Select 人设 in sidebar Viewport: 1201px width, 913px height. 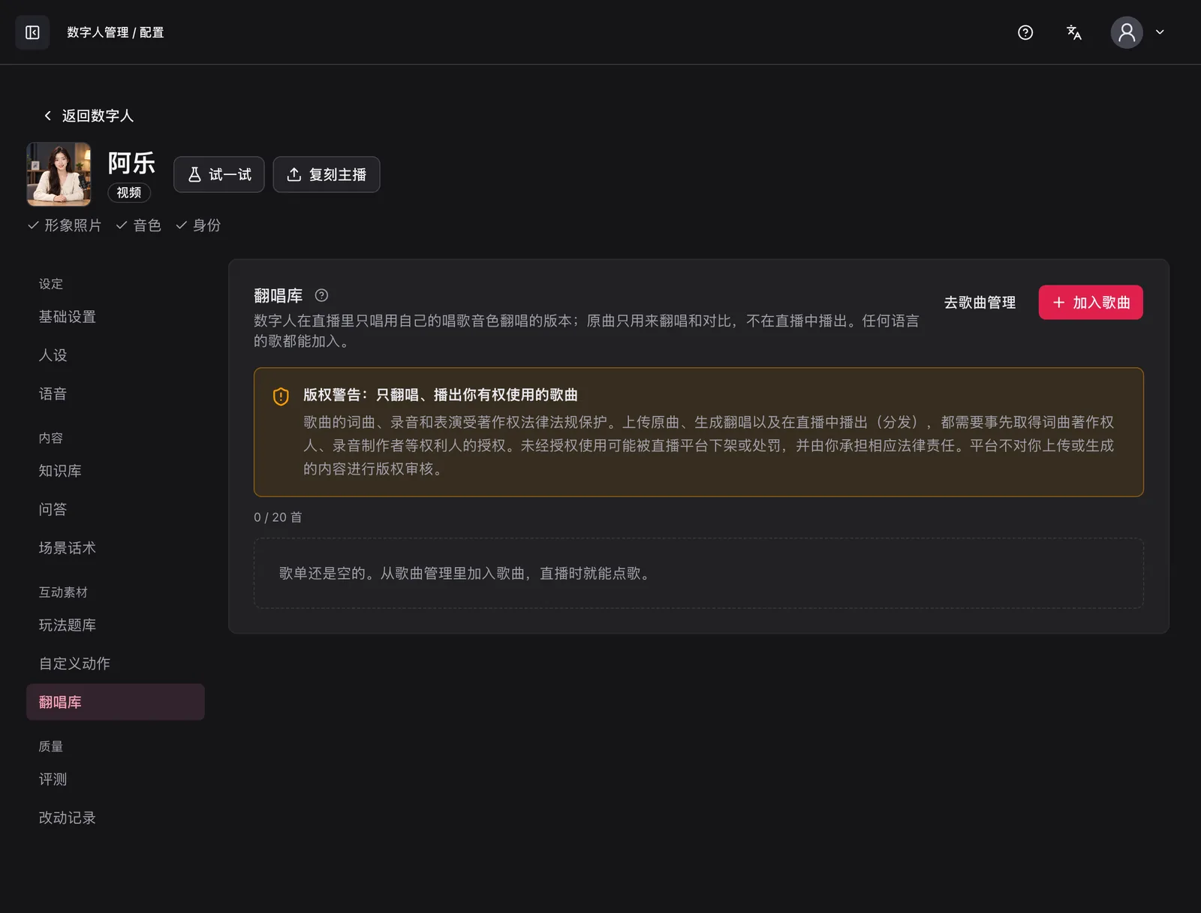click(x=116, y=355)
